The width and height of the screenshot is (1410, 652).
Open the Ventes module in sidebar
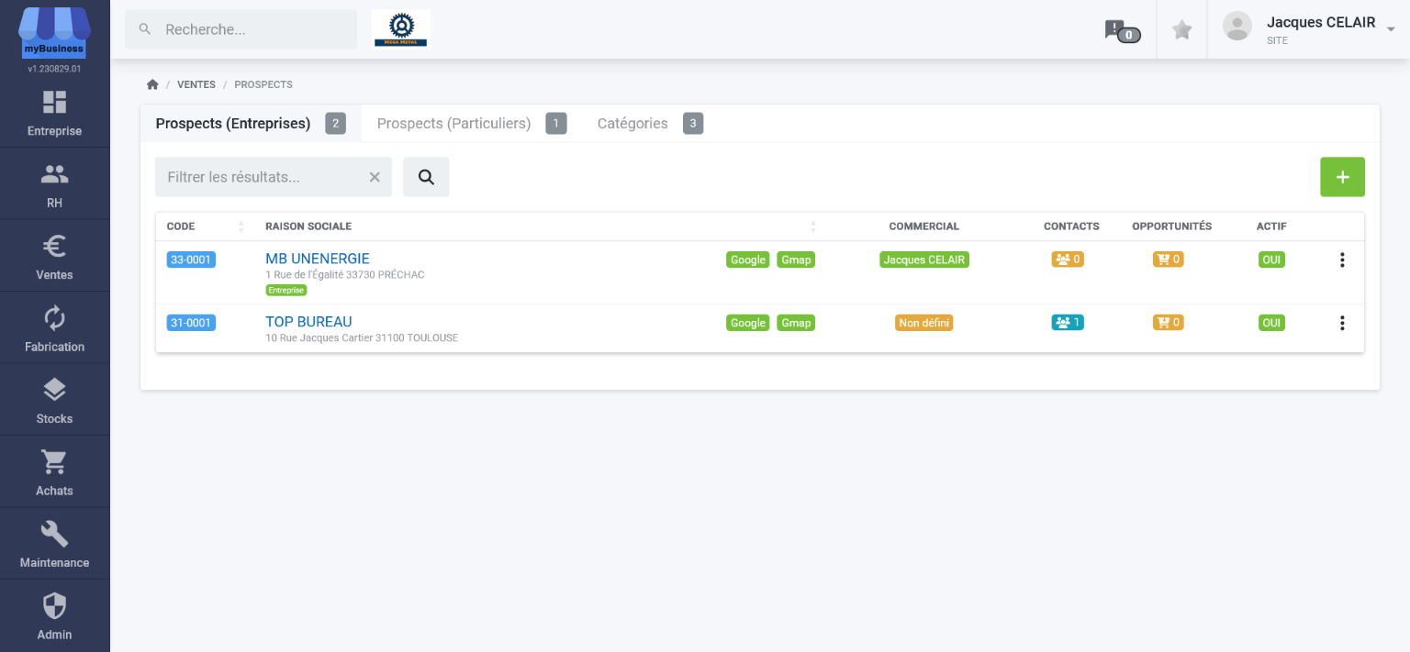54,256
